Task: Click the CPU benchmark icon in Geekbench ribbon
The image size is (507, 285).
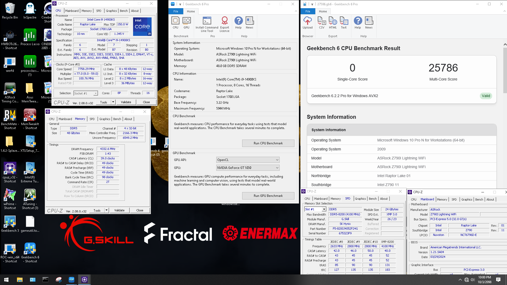Action: [x=175, y=23]
